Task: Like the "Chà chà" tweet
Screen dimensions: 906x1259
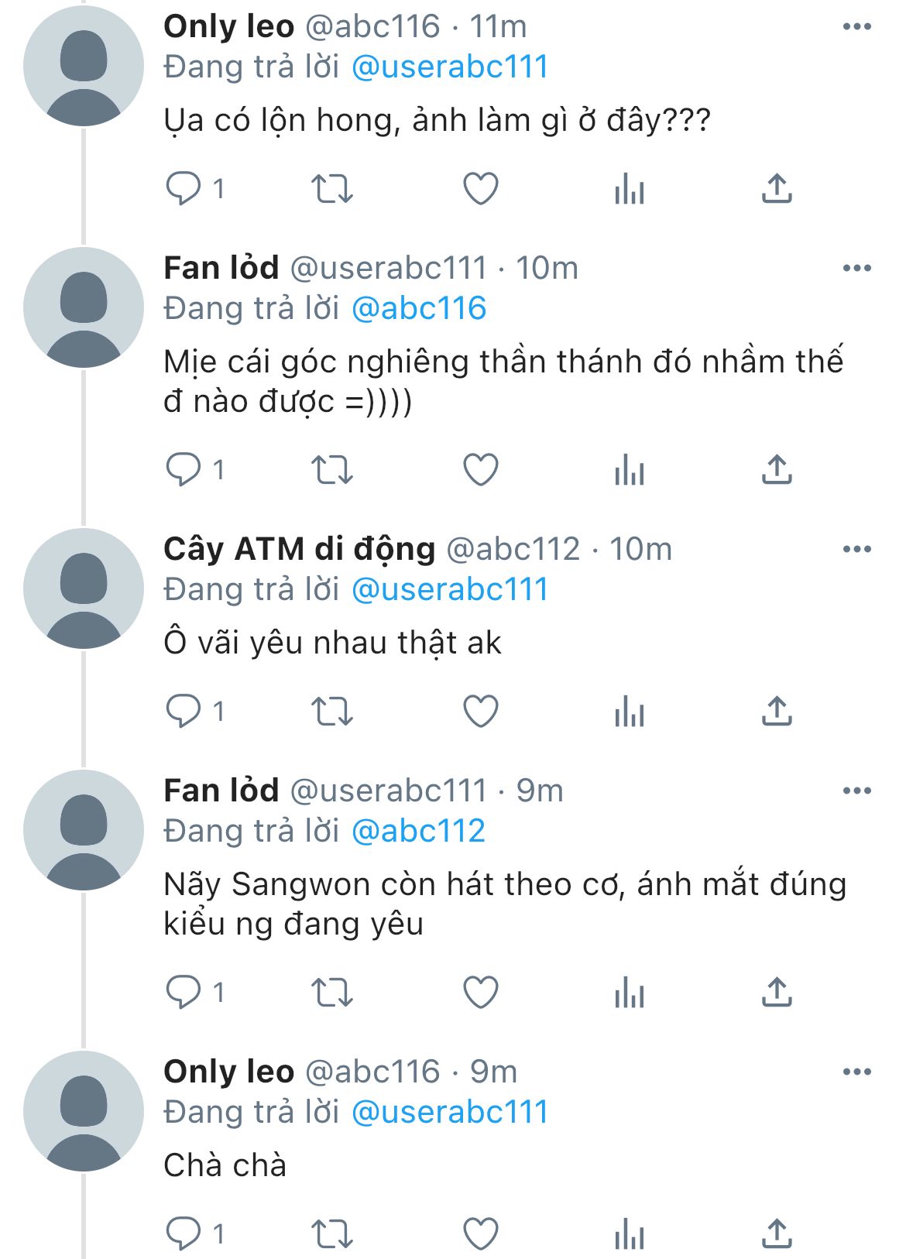Action: click(480, 1233)
